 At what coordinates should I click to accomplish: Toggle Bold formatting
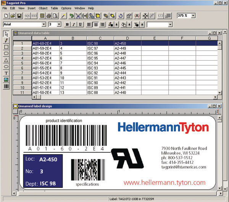tap(67, 24)
